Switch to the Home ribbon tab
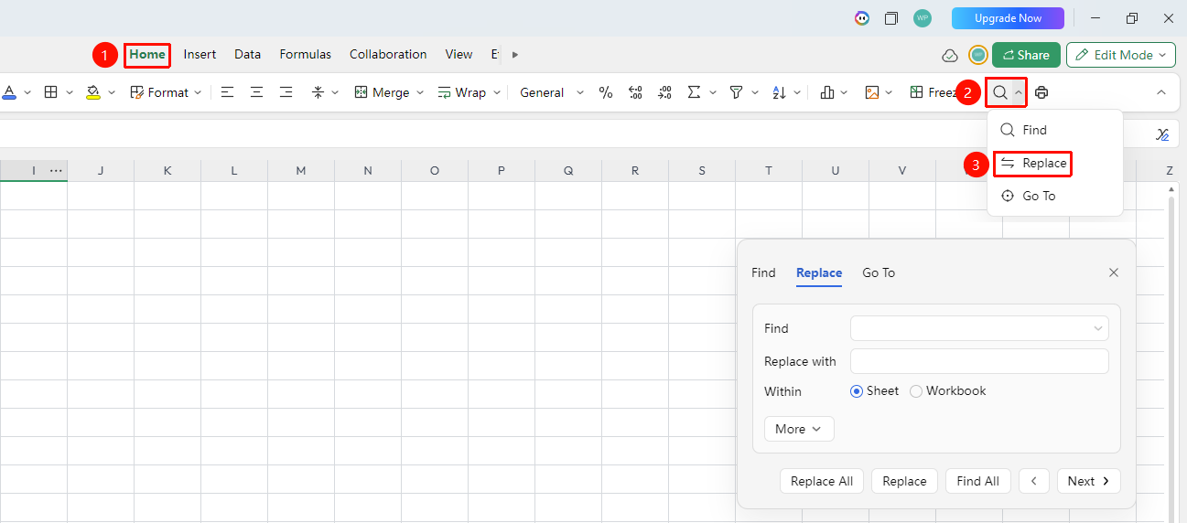The image size is (1187, 523). 147,54
